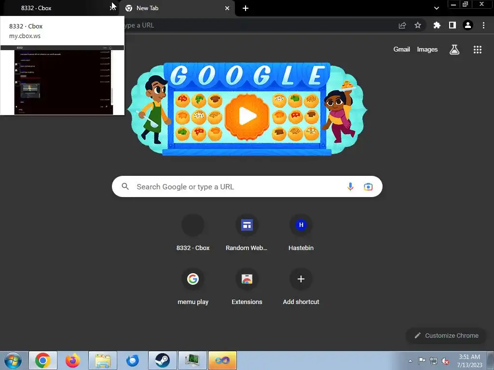The width and height of the screenshot is (494, 370).
Task: Click the Chrome taskbar icon
Action: [x=43, y=360]
